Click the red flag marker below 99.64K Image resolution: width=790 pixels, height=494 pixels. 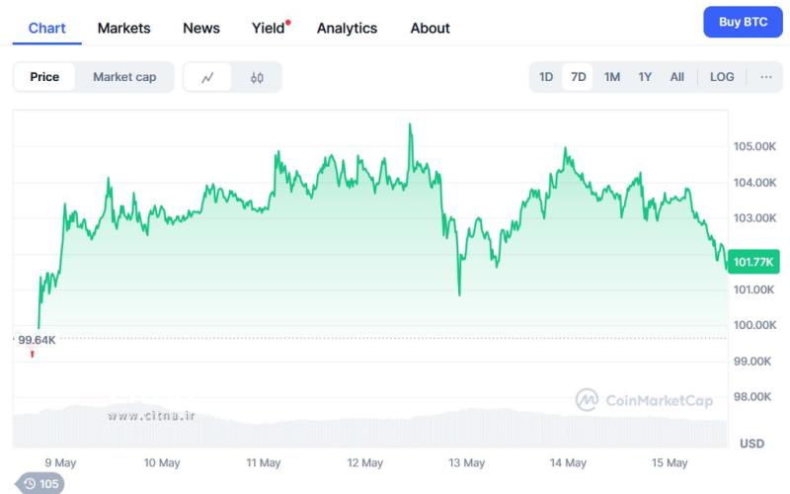point(33,354)
